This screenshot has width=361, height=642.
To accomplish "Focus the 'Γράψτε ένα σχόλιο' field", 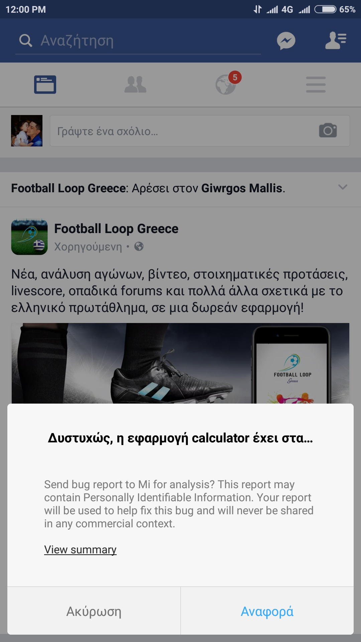I will click(x=200, y=131).
